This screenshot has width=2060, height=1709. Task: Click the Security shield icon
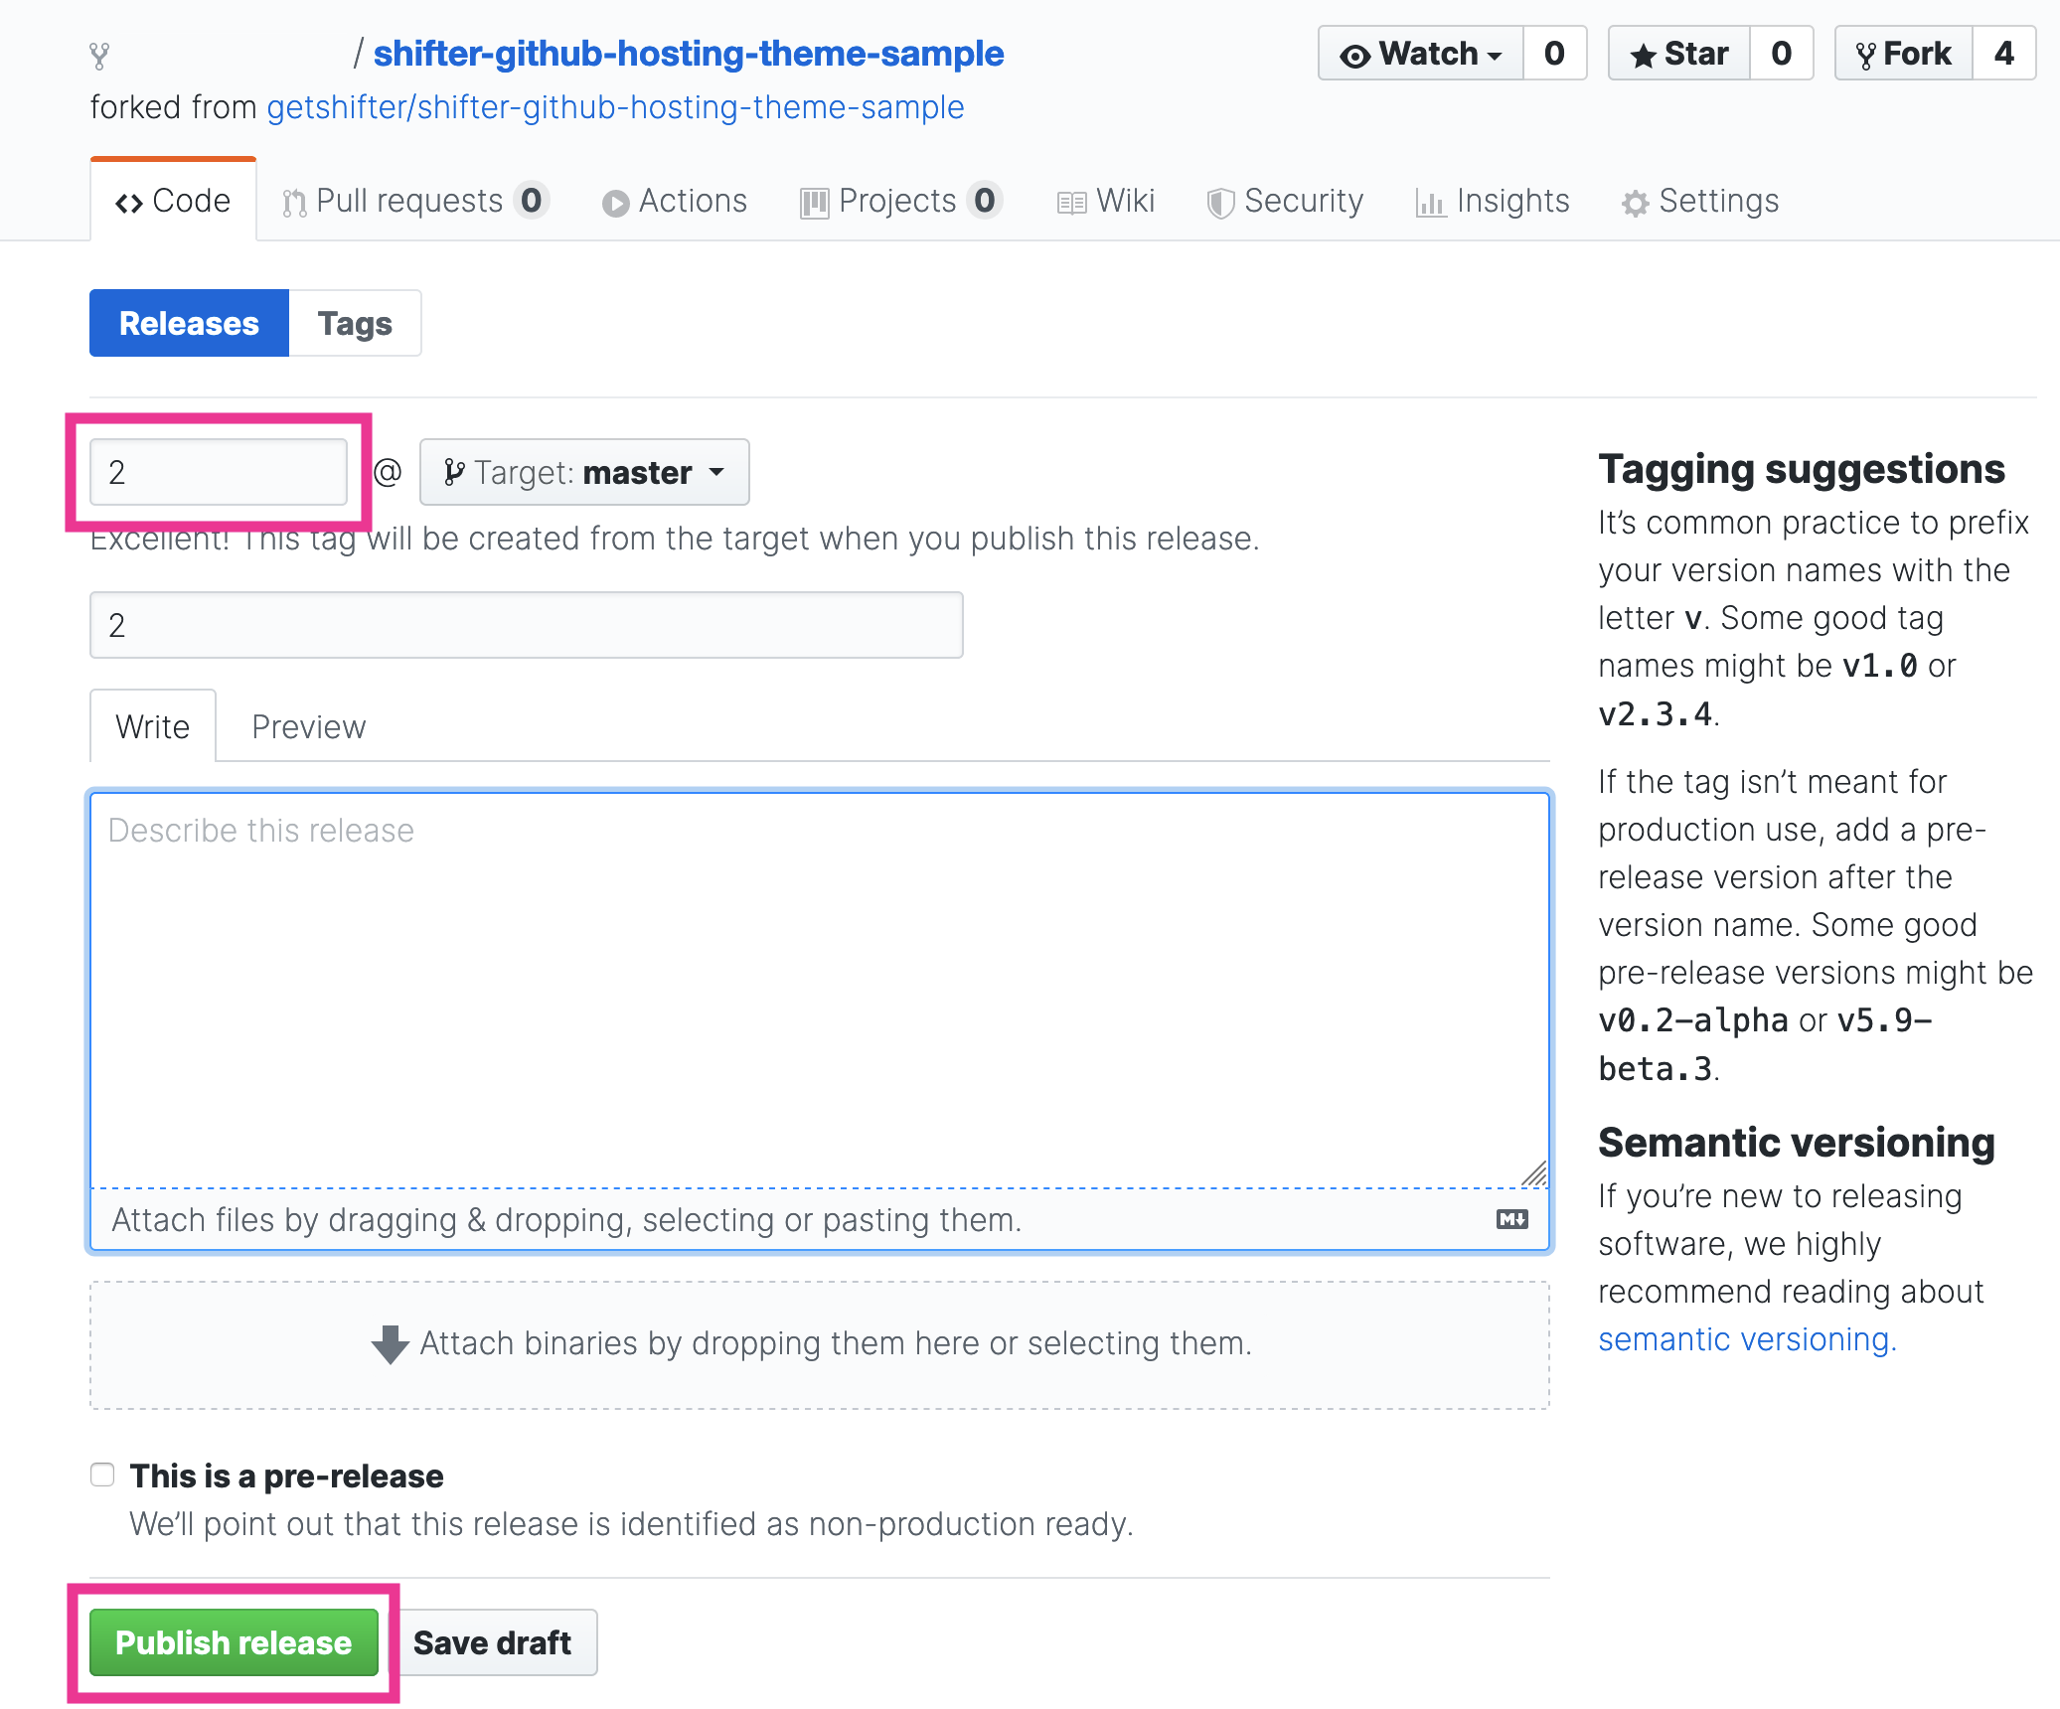click(x=1220, y=203)
